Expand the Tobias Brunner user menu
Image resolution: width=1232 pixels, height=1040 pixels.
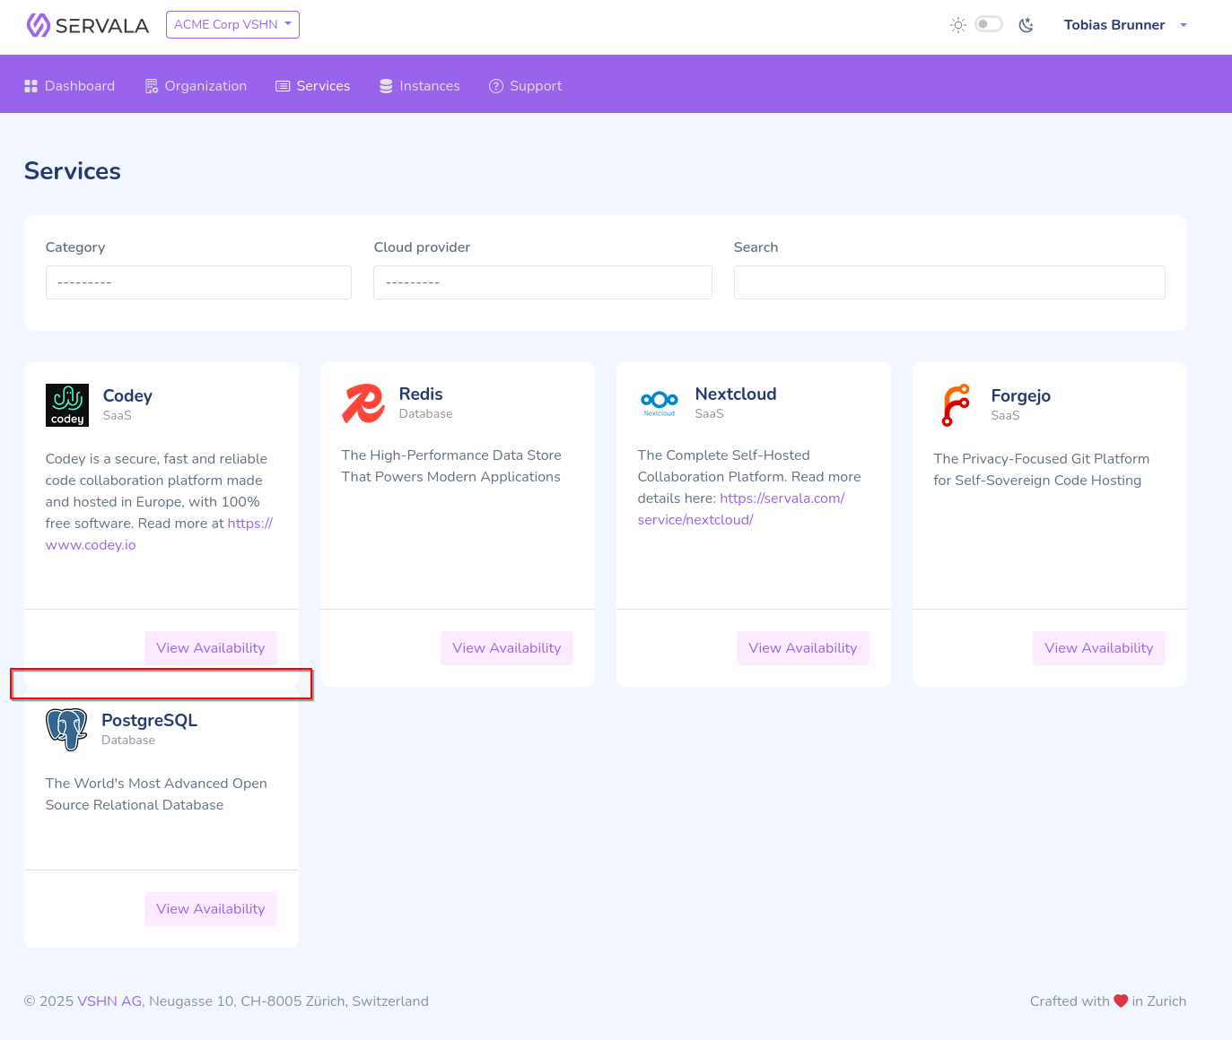coord(1125,25)
